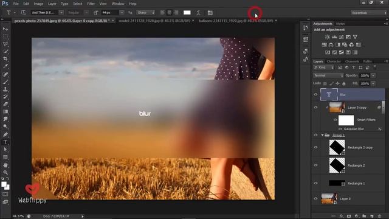Open Gaussian Blur blending options icon

point(380,129)
